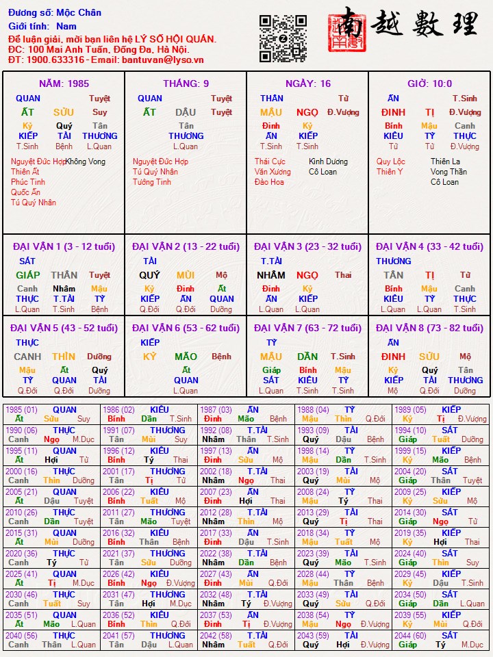Click 'Không Vong' in the year pillar

click(x=86, y=162)
